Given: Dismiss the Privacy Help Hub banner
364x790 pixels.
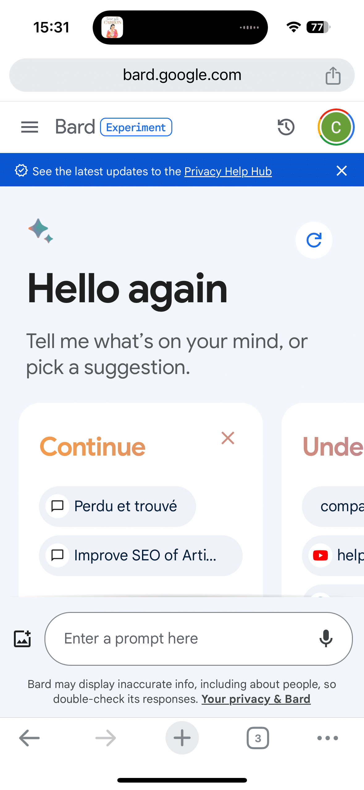Looking at the screenshot, I should [341, 171].
